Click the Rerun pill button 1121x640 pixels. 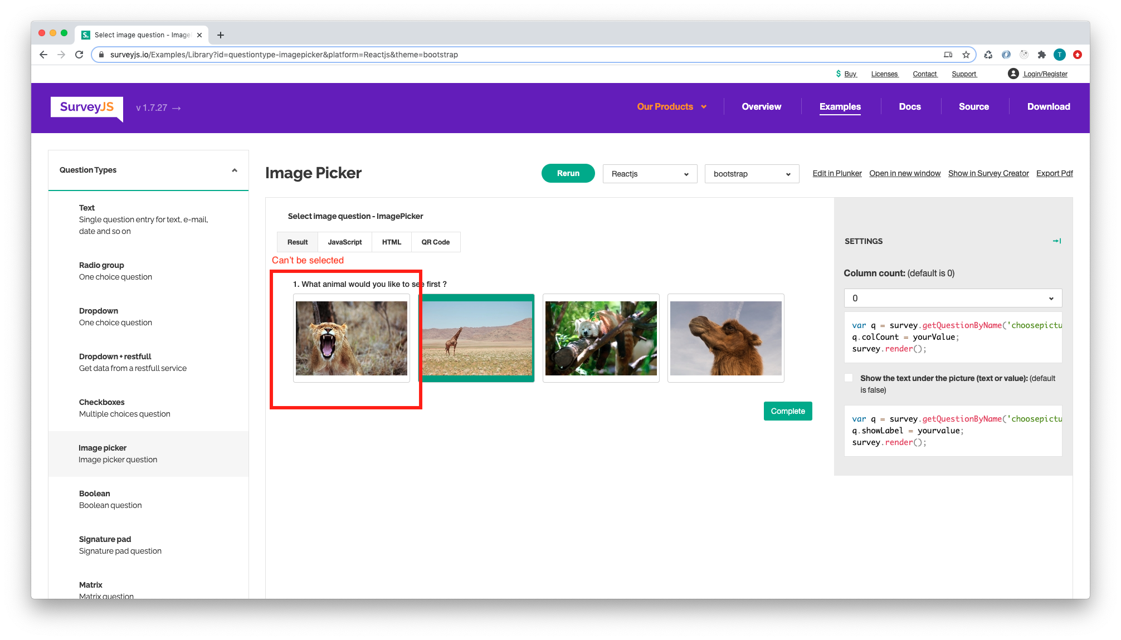568,173
